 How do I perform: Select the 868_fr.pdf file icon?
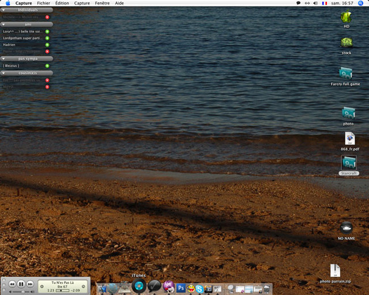click(350, 138)
